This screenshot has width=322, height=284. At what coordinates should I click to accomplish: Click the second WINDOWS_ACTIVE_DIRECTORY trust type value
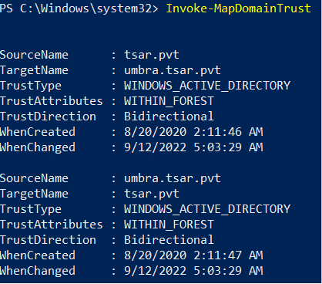point(207,209)
